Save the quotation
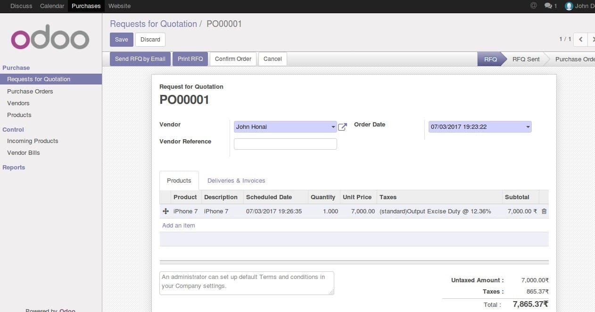The image size is (595, 312). [122, 40]
